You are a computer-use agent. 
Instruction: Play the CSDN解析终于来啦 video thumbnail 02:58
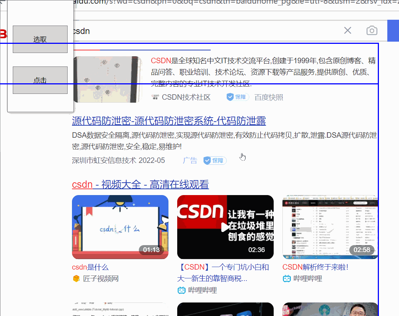pos(330,227)
